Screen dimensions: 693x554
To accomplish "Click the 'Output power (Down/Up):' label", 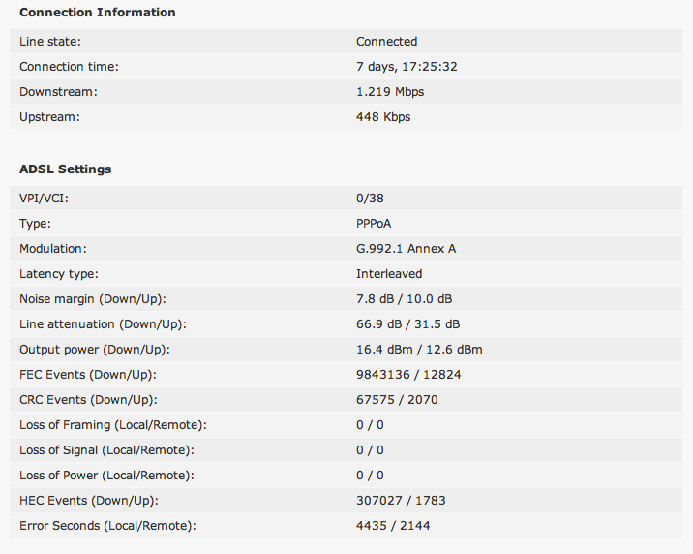I will (x=95, y=350).
